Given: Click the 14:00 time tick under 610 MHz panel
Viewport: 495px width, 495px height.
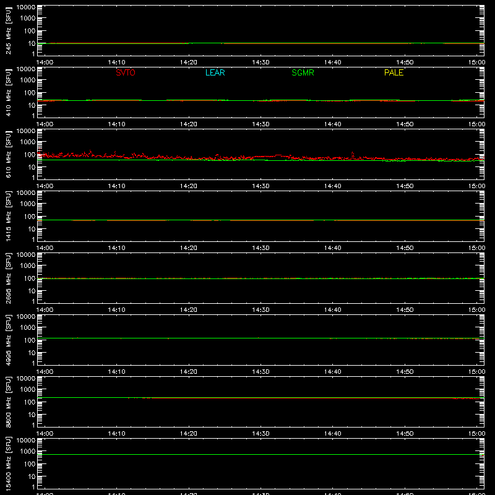Looking at the screenshot, I should click(x=45, y=186).
